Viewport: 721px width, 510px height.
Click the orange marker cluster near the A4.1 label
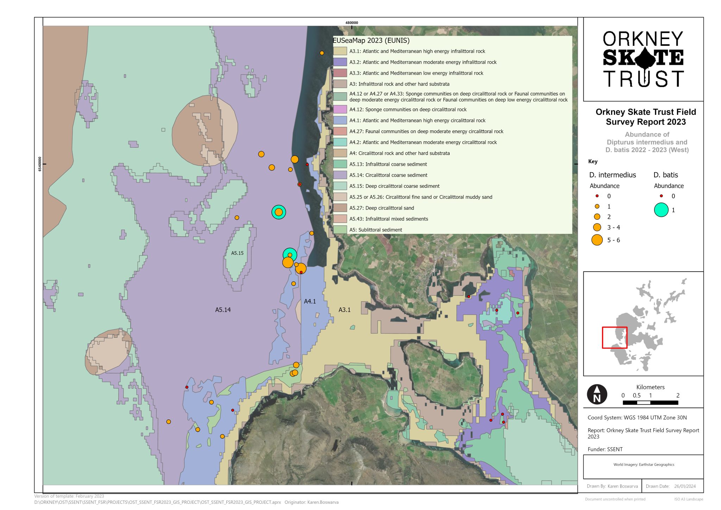[x=289, y=263]
